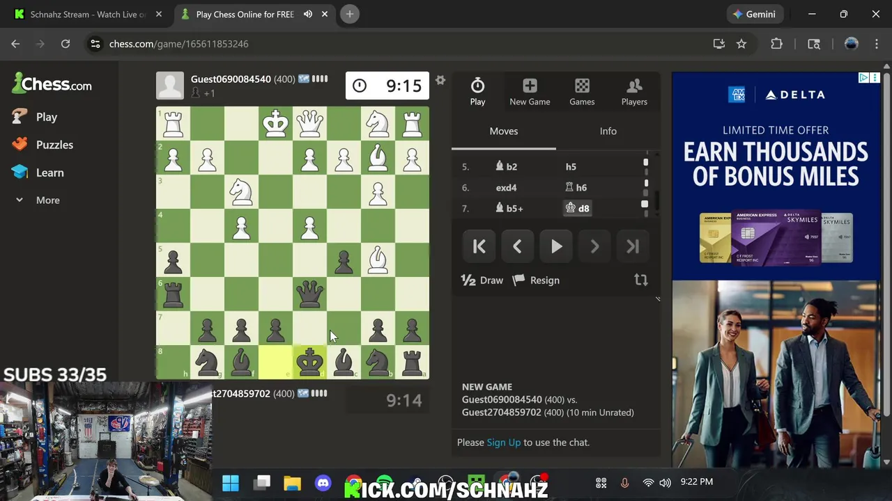
Task: Go back in browser history
Action: 15,44
